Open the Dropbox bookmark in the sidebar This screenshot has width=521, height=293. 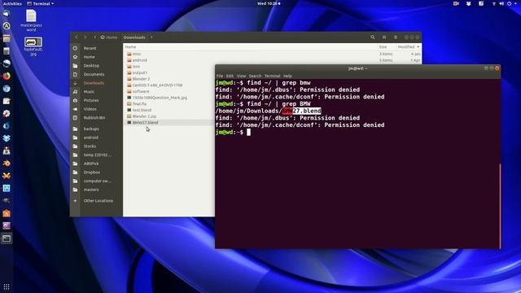[92, 172]
